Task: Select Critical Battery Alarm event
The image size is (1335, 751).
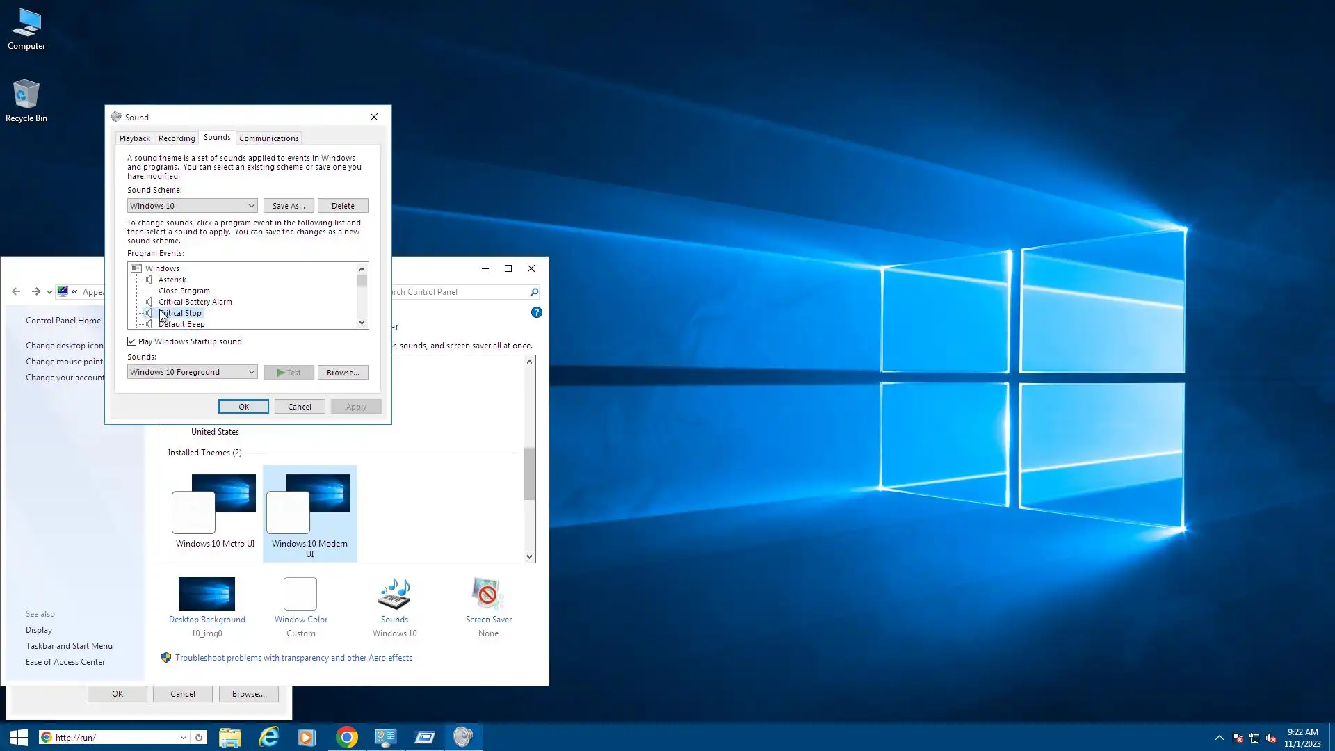Action: click(195, 302)
